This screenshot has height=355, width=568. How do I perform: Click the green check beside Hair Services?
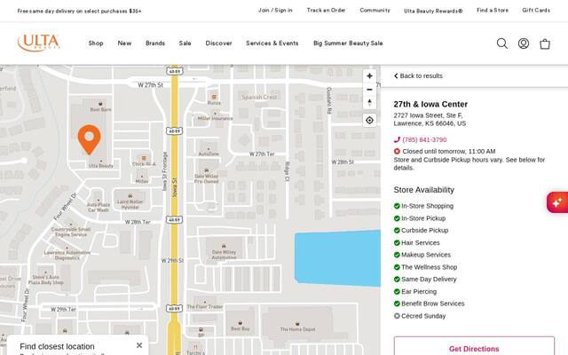(x=397, y=242)
